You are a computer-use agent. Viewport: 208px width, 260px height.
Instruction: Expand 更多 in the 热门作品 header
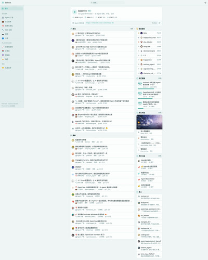[160, 113]
